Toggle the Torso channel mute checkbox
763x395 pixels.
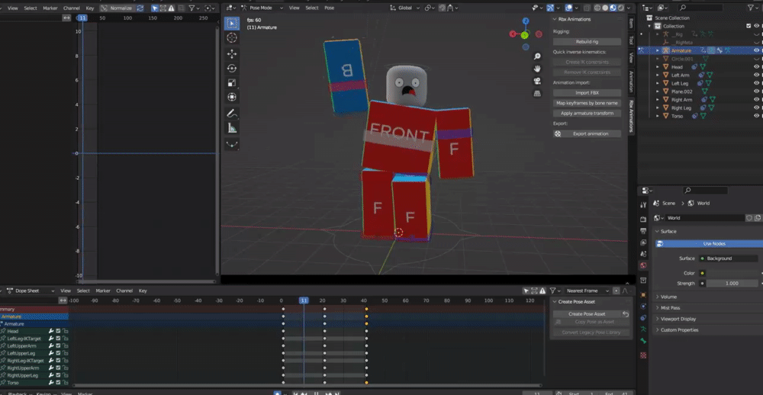click(x=58, y=383)
